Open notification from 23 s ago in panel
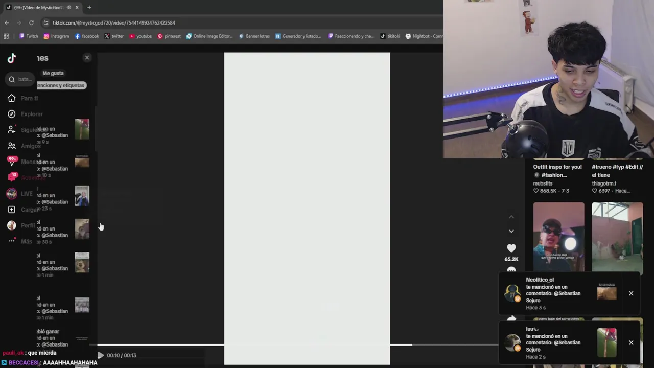 coord(63,198)
